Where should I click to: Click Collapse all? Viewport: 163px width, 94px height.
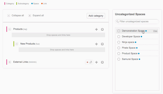(x=16, y=16)
